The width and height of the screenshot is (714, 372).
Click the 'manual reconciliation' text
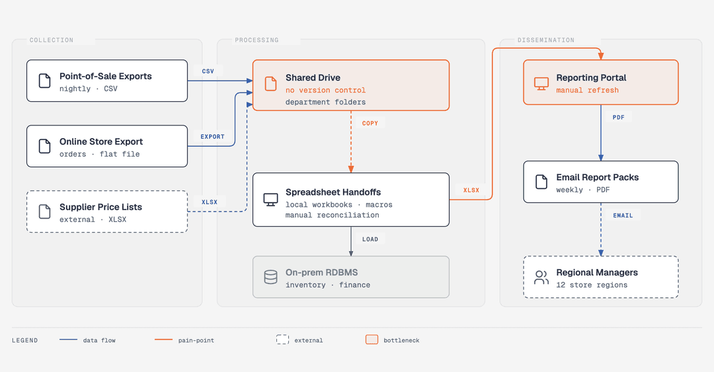[x=333, y=215]
